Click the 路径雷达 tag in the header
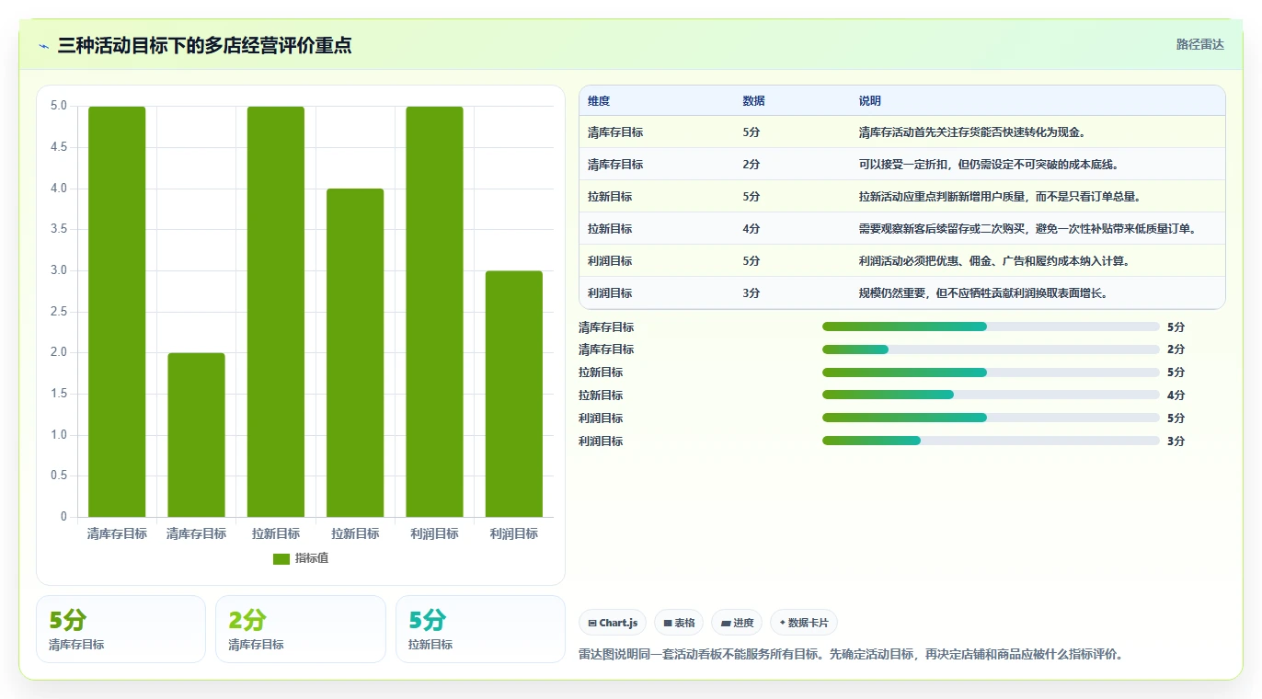This screenshot has height=699, width=1262. pos(1199,44)
